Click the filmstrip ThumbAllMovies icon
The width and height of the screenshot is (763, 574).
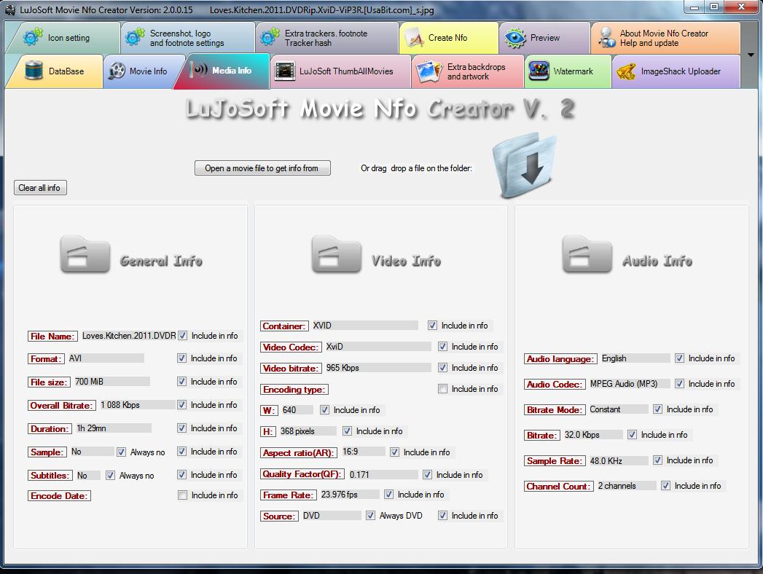285,71
